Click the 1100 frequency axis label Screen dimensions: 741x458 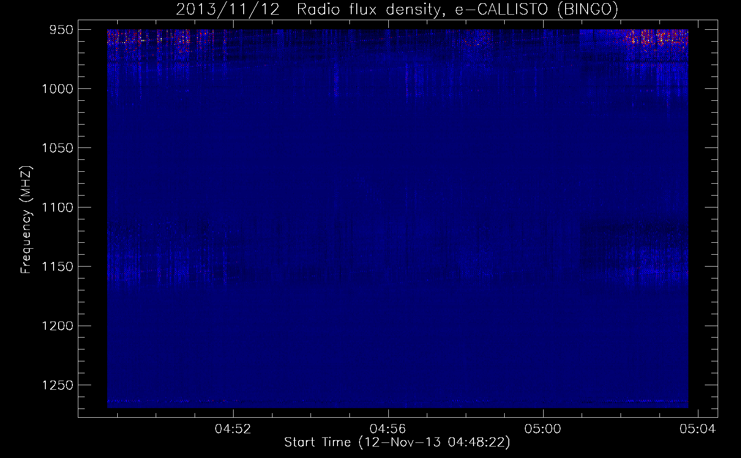(57, 207)
